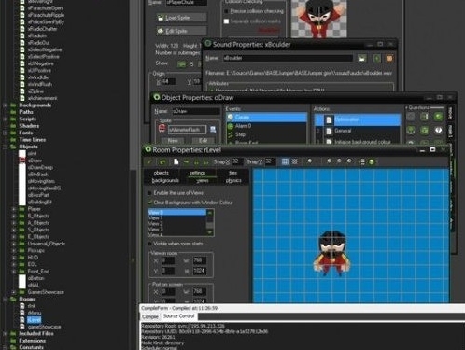Click zoom magnifier icon in room toolbar
Image resolution: width=465 pixels, height=350 pixels.
click(x=310, y=161)
